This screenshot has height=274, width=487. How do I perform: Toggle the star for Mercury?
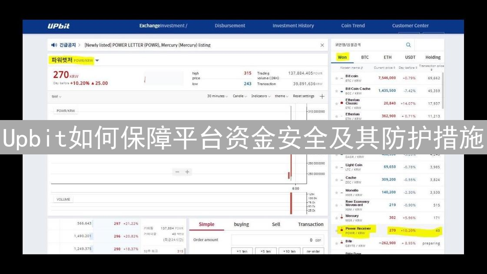tap(336, 218)
